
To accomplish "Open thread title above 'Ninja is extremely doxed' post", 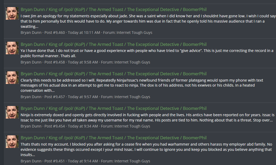I will pos(113,108).
